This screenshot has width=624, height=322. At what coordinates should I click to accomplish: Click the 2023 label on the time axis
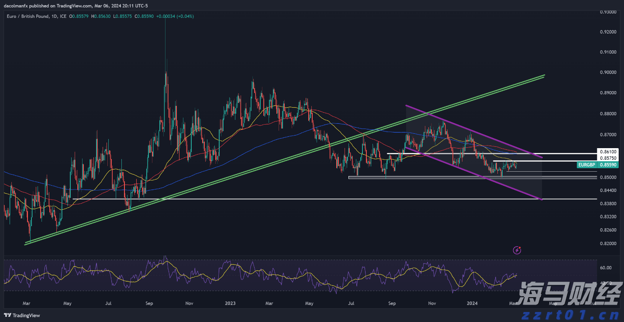click(x=229, y=303)
